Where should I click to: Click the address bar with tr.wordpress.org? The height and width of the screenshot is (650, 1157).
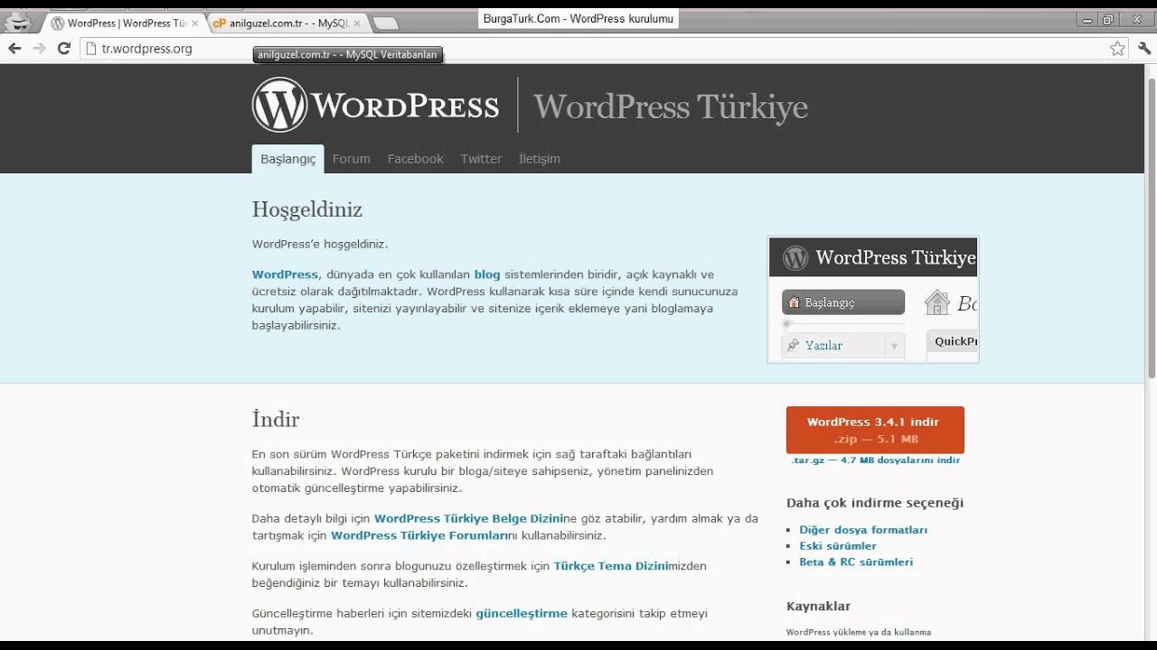pyautogui.click(x=592, y=49)
